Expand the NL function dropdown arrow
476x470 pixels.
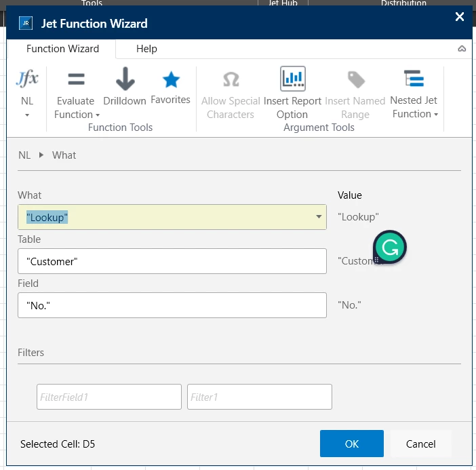point(27,115)
